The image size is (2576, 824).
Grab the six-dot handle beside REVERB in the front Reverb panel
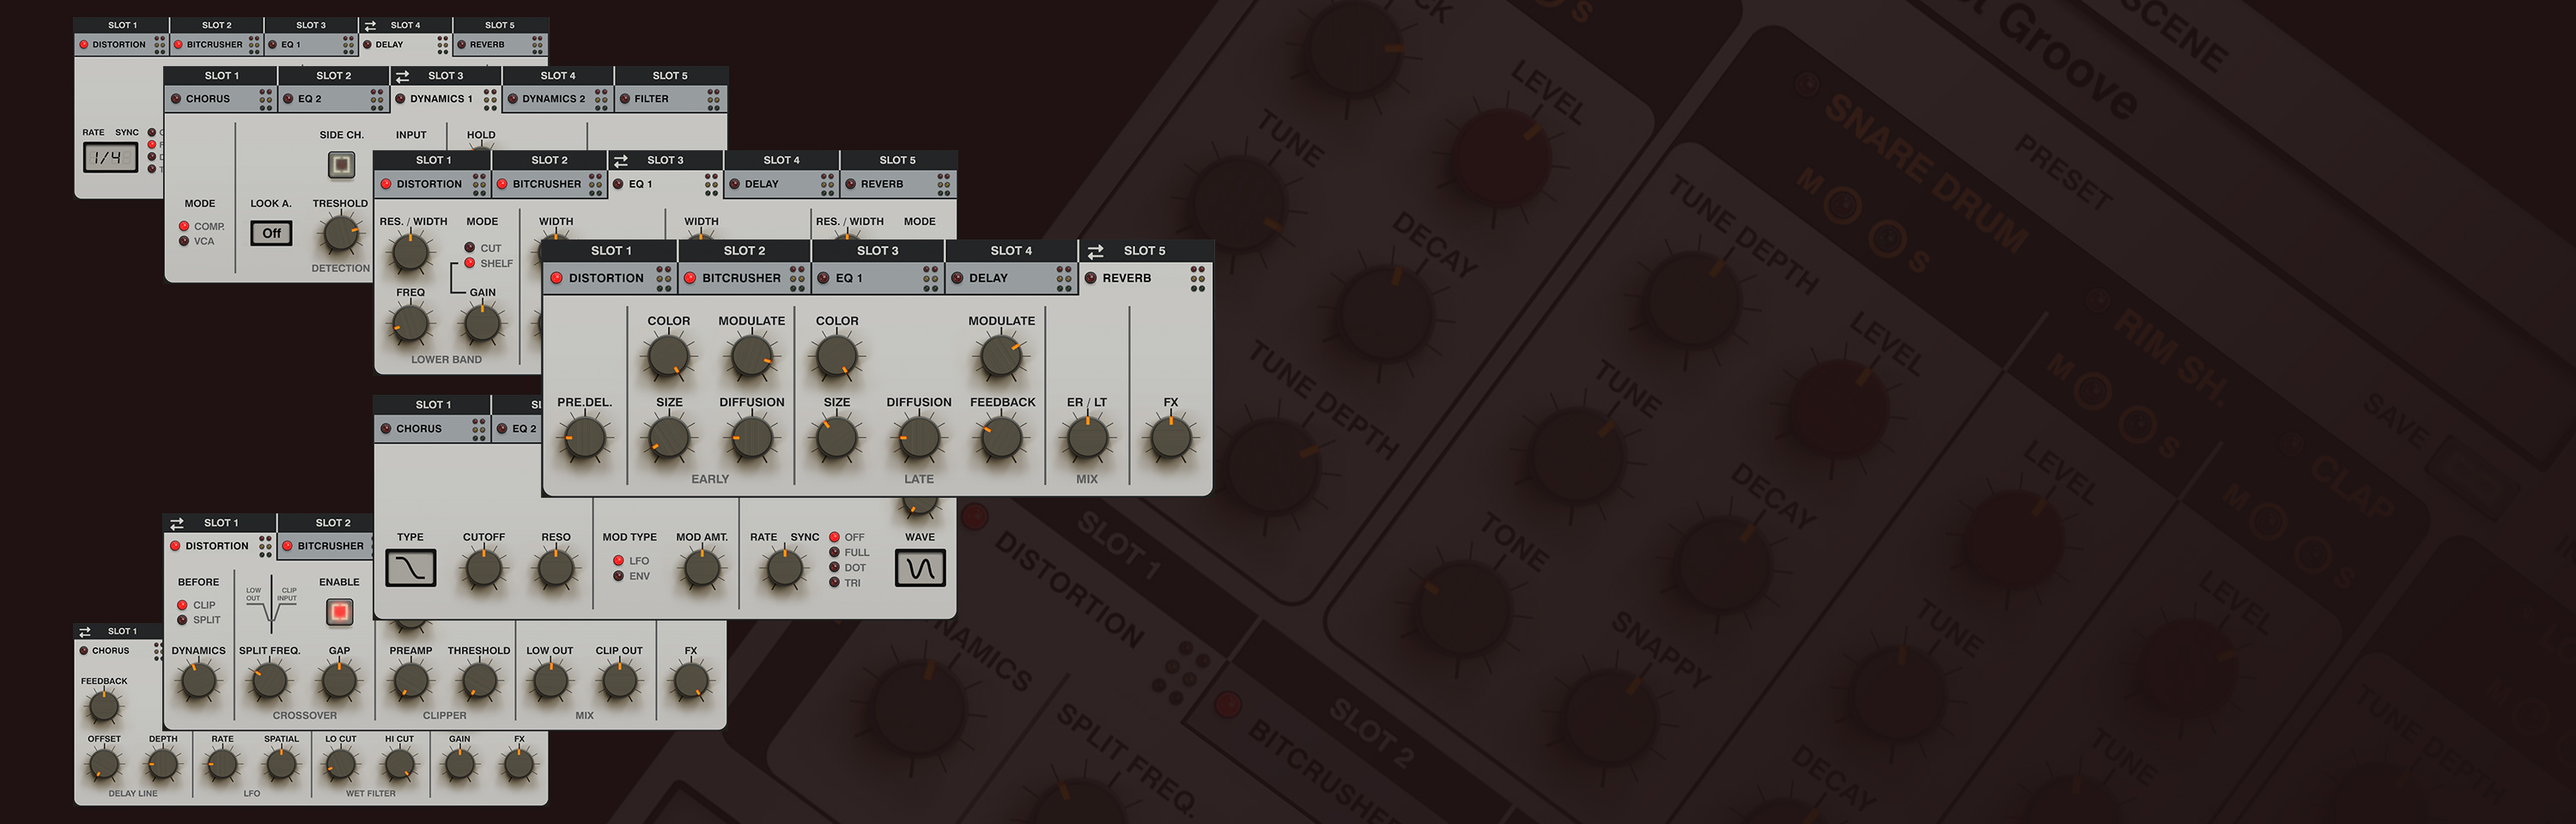[1197, 278]
